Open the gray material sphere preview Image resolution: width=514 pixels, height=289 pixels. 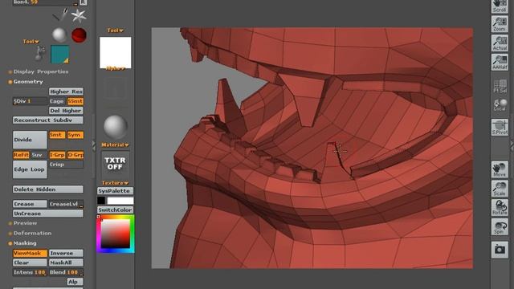point(116,127)
